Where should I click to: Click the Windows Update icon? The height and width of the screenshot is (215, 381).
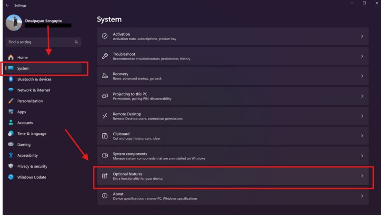[10, 177]
